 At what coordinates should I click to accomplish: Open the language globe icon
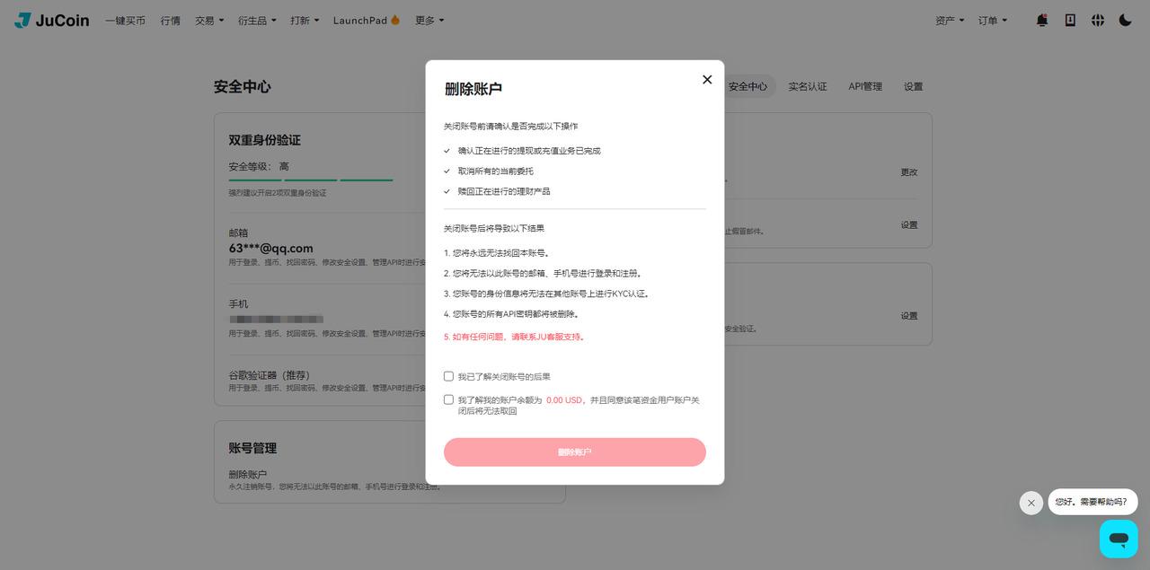tap(1098, 20)
